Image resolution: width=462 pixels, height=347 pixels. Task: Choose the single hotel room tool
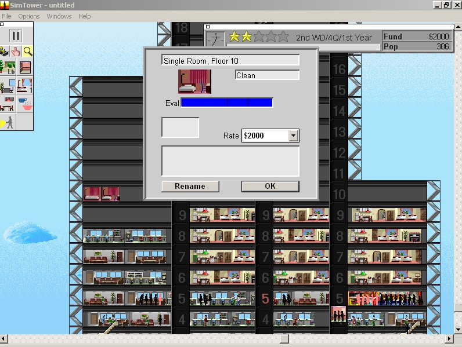click(x=25, y=86)
